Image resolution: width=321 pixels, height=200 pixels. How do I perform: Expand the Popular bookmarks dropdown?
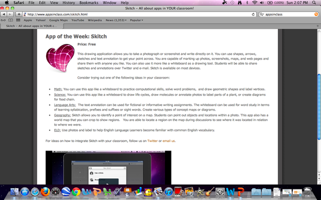pyautogui.click(x=136, y=20)
